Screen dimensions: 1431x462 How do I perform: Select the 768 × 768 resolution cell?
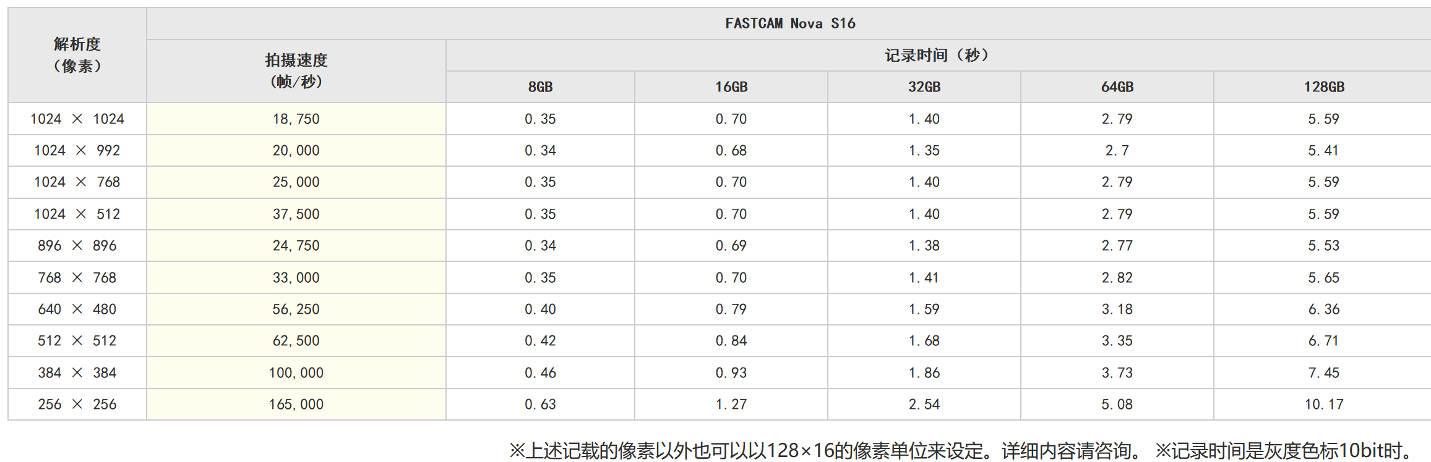pos(77,278)
